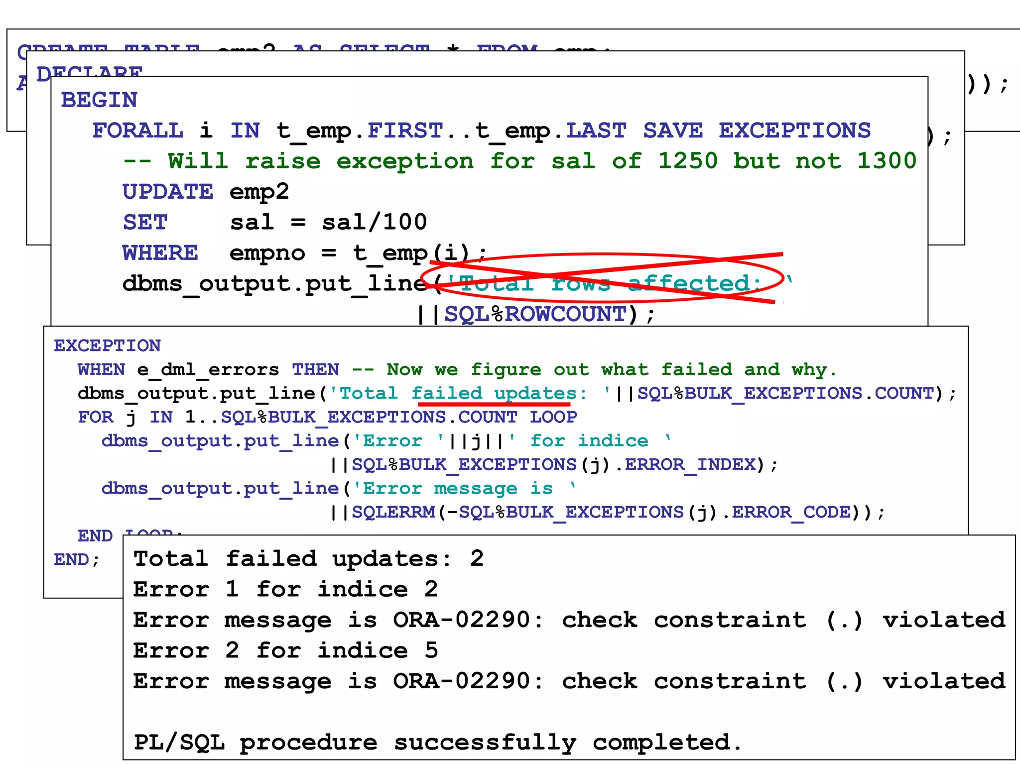
Task: Click the ||SQL%ROWCOUNT); text
Action: [x=535, y=314]
